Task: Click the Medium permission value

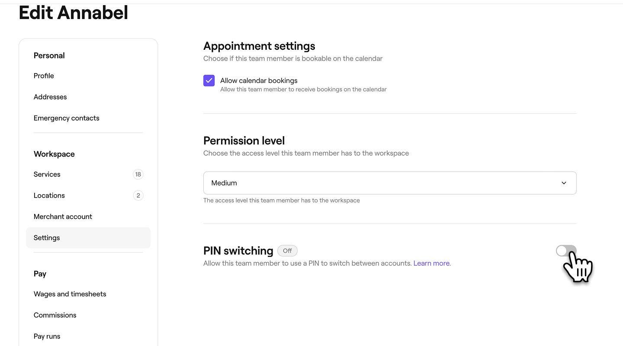Action: (224, 183)
